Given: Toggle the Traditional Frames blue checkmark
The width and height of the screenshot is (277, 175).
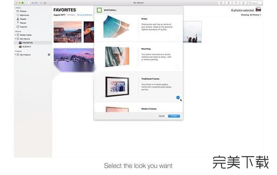Looking at the screenshot, I should (178, 98).
